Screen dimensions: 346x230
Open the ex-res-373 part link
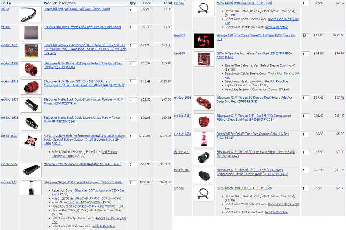point(9,182)
